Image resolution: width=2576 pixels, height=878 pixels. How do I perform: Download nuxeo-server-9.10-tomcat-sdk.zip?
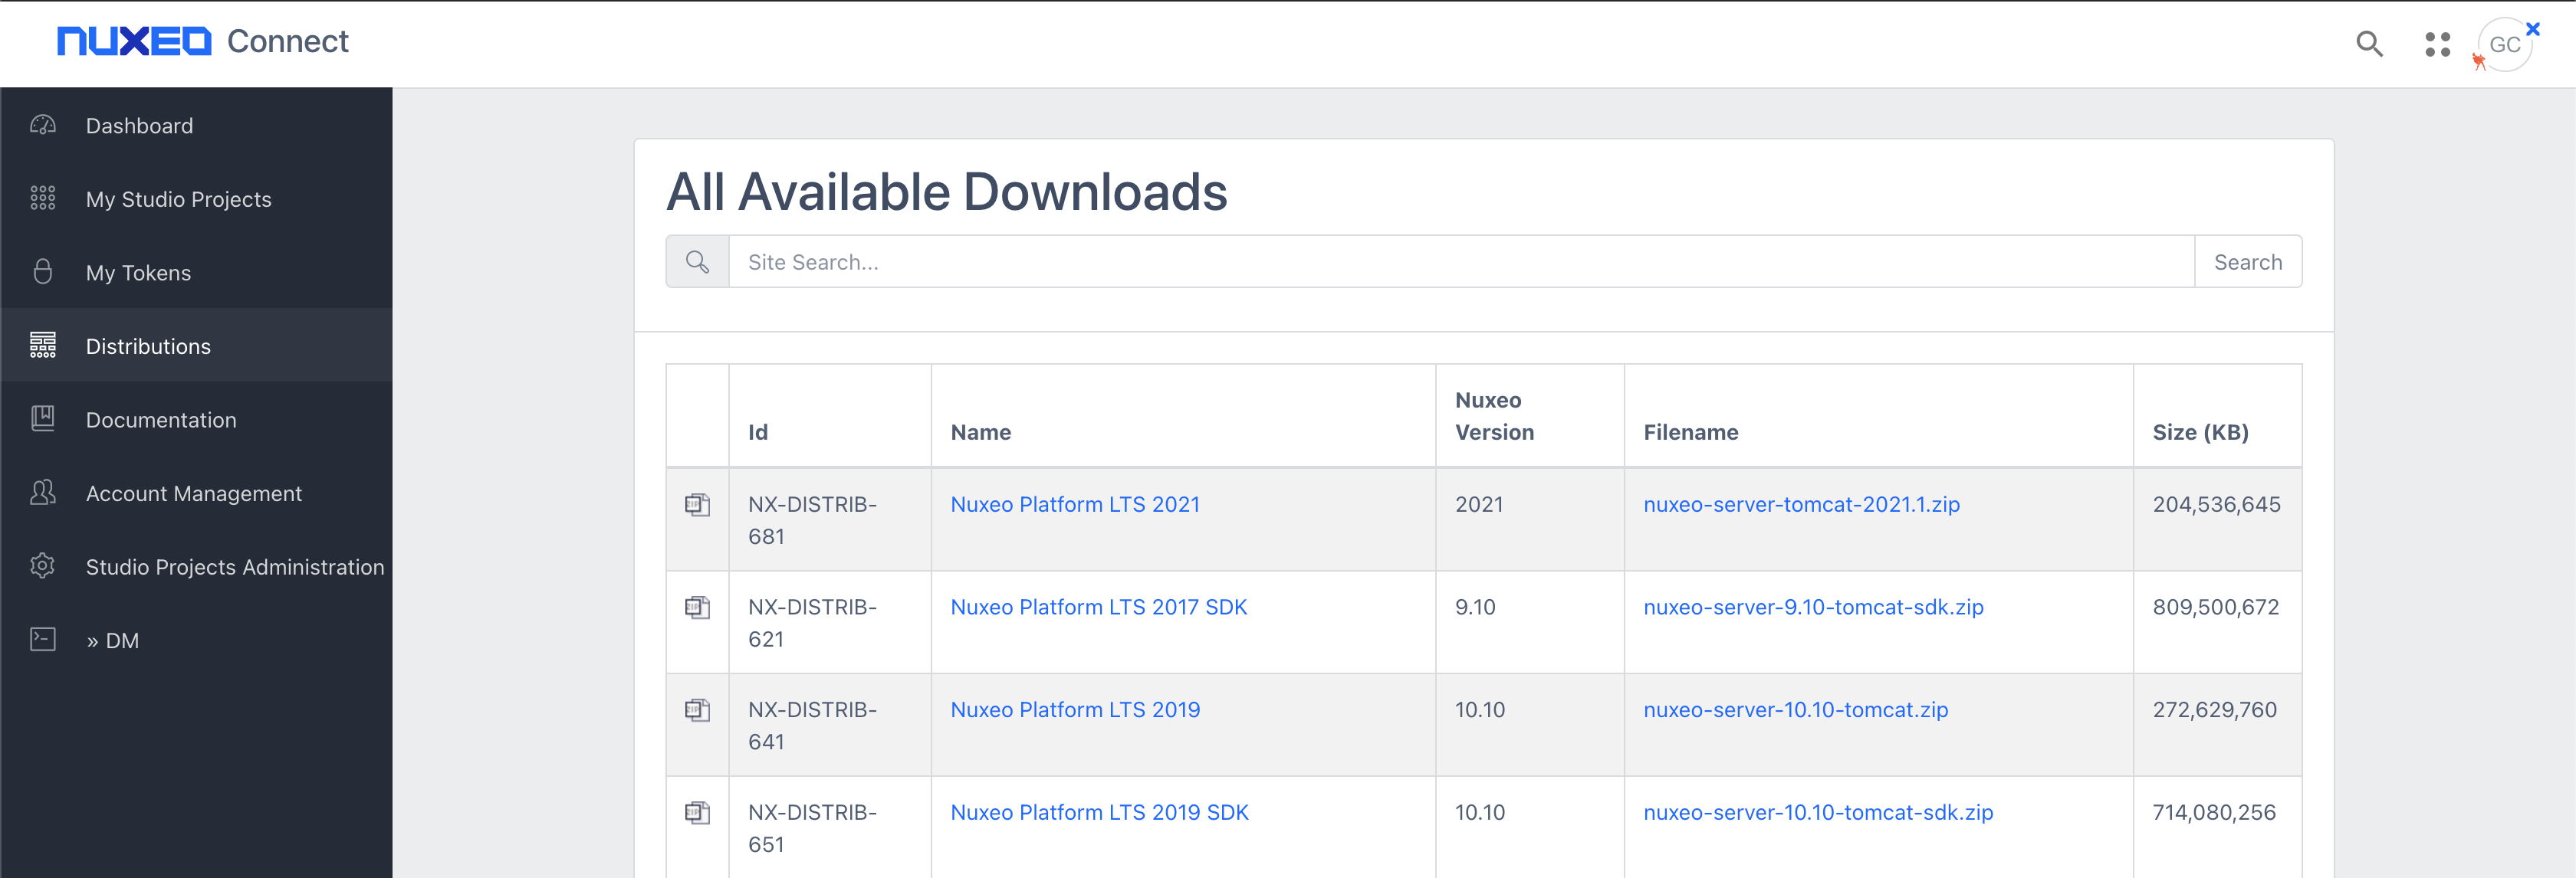click(1813, 608)
